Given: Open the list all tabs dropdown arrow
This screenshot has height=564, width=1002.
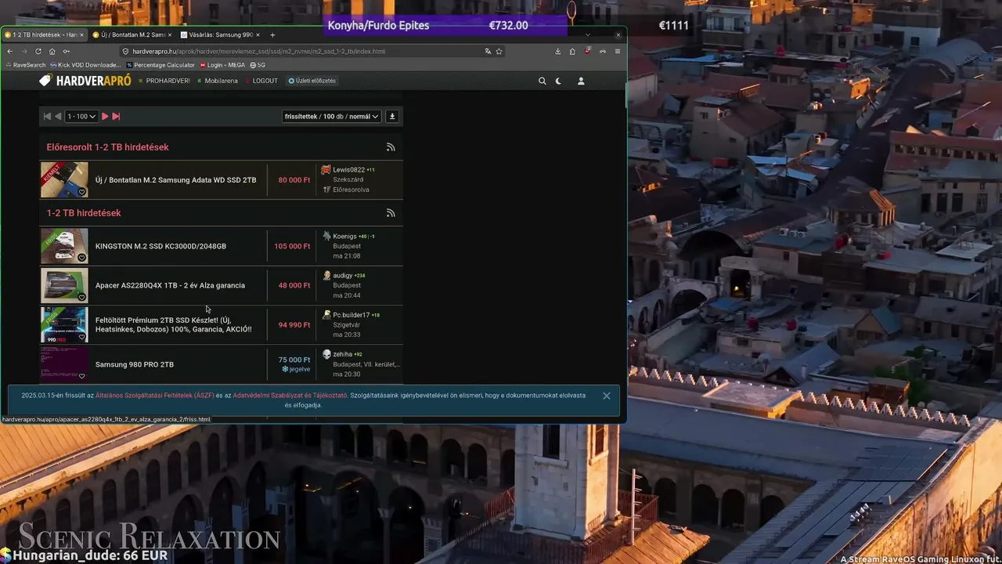Looking at the screenshot, I should click(587, 34).
